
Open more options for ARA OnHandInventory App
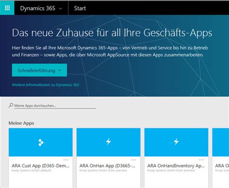coord(201,160)
